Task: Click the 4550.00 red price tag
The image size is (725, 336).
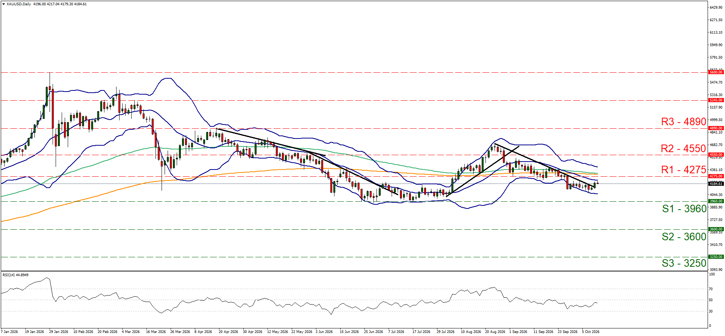Action: (716, 155)
